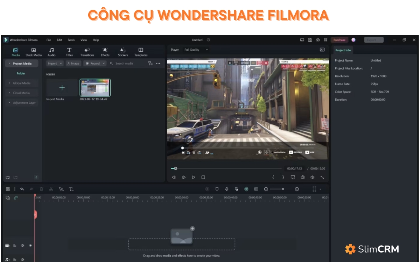Step forward one frame in player
The height and width of the screenshot is (262, 420).
click(x=184, y=177)
